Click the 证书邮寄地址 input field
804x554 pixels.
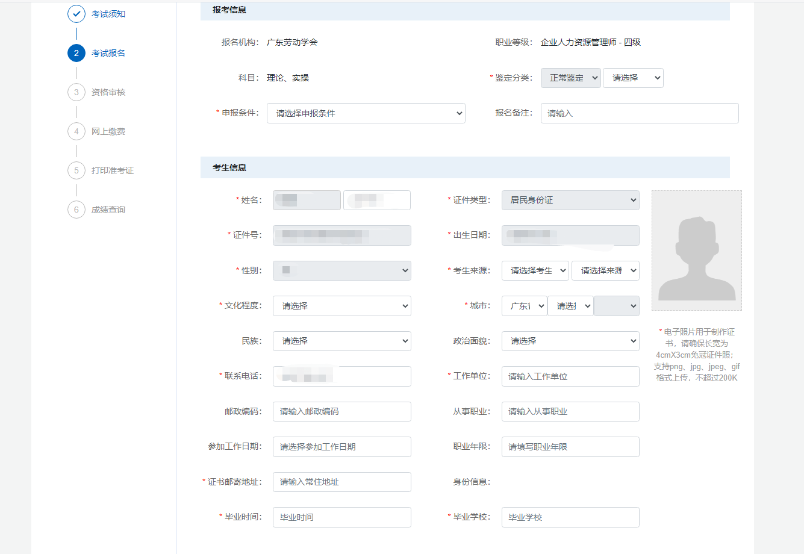[342, 482]
